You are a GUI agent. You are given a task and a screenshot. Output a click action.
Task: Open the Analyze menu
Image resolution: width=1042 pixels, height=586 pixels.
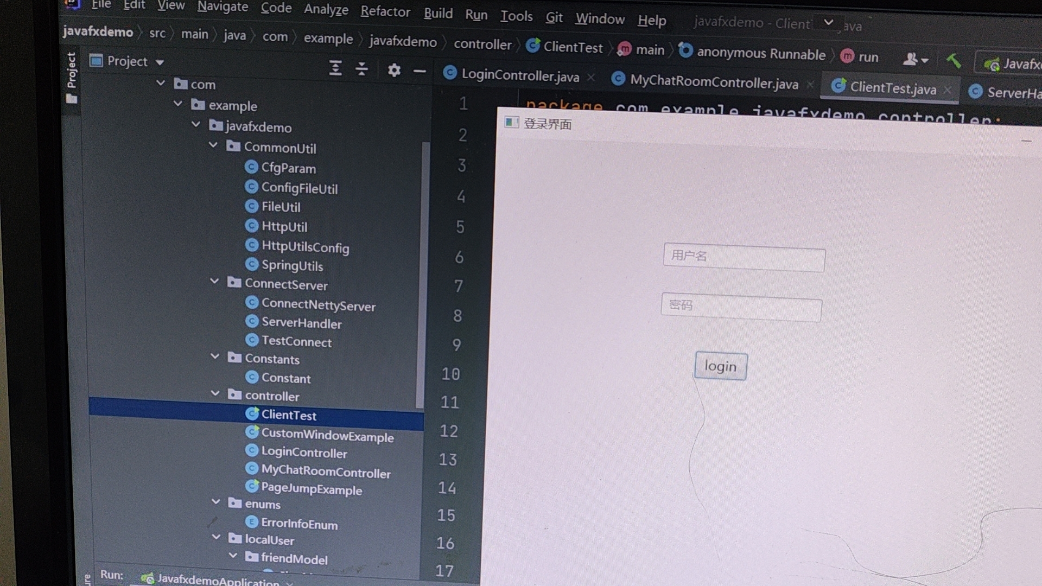[326, 9]
